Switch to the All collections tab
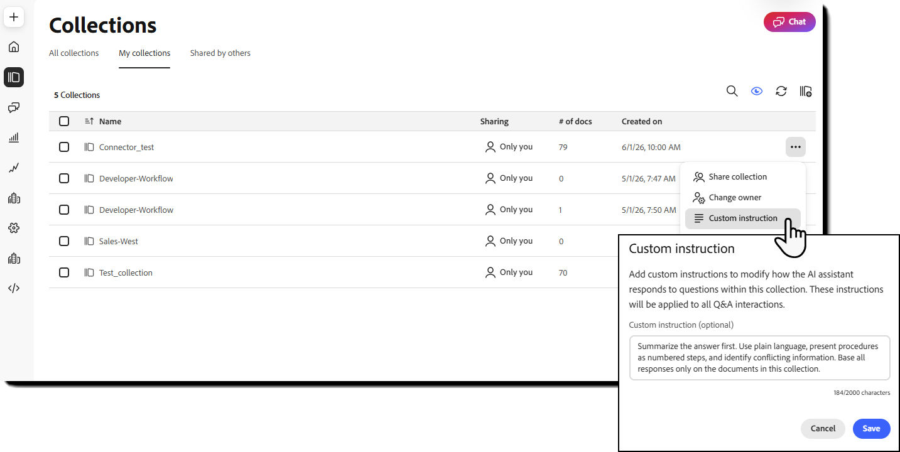 [x=74, y=53]
